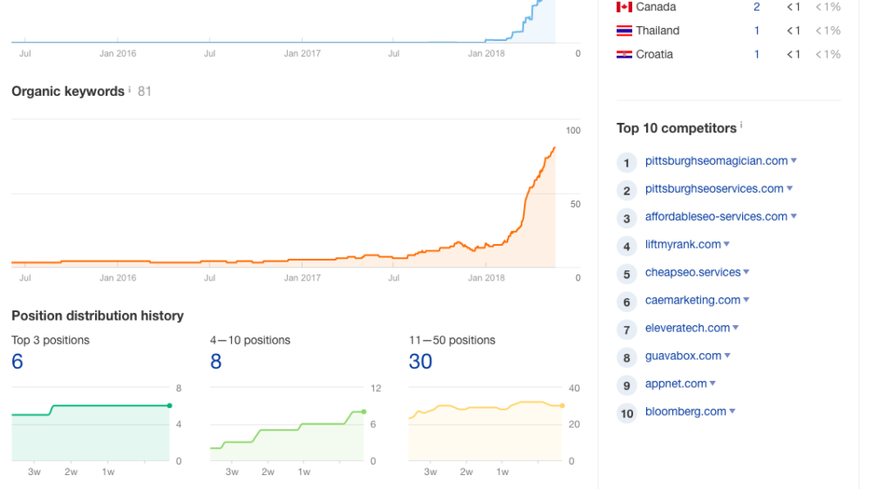Visit eleveratech.com competitor link

click(687, 328)
